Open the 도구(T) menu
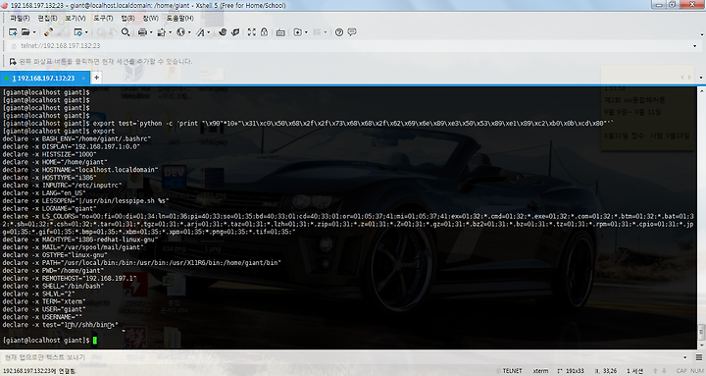This screenshot has width=706, height=376. click(103, 19)
